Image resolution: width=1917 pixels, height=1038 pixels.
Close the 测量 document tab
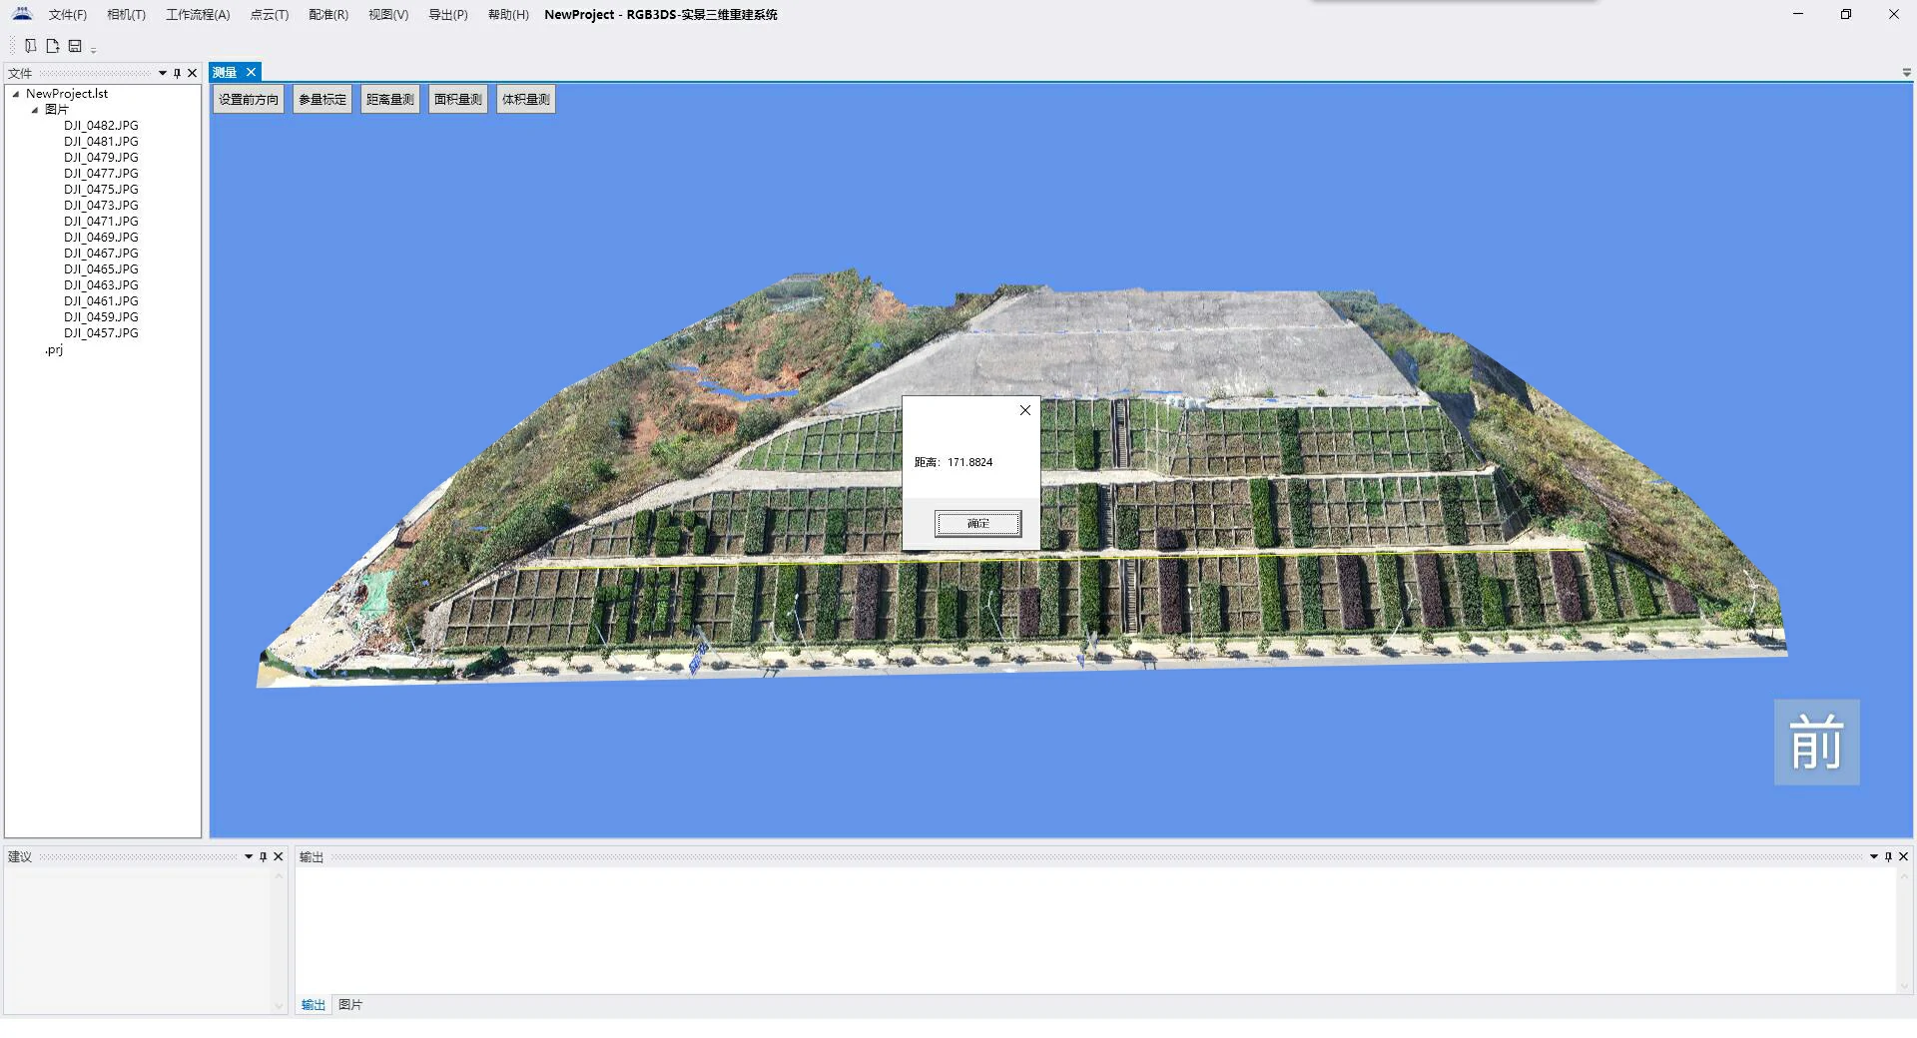[x=252, y=72]
